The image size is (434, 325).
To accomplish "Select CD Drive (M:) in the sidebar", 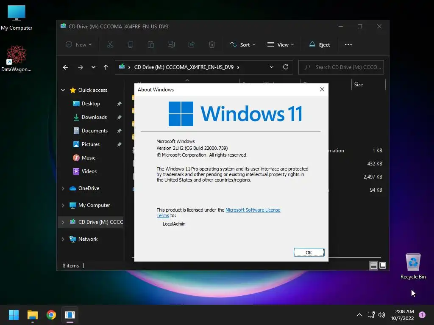I will pyautogui.click(x=96, y=222).
